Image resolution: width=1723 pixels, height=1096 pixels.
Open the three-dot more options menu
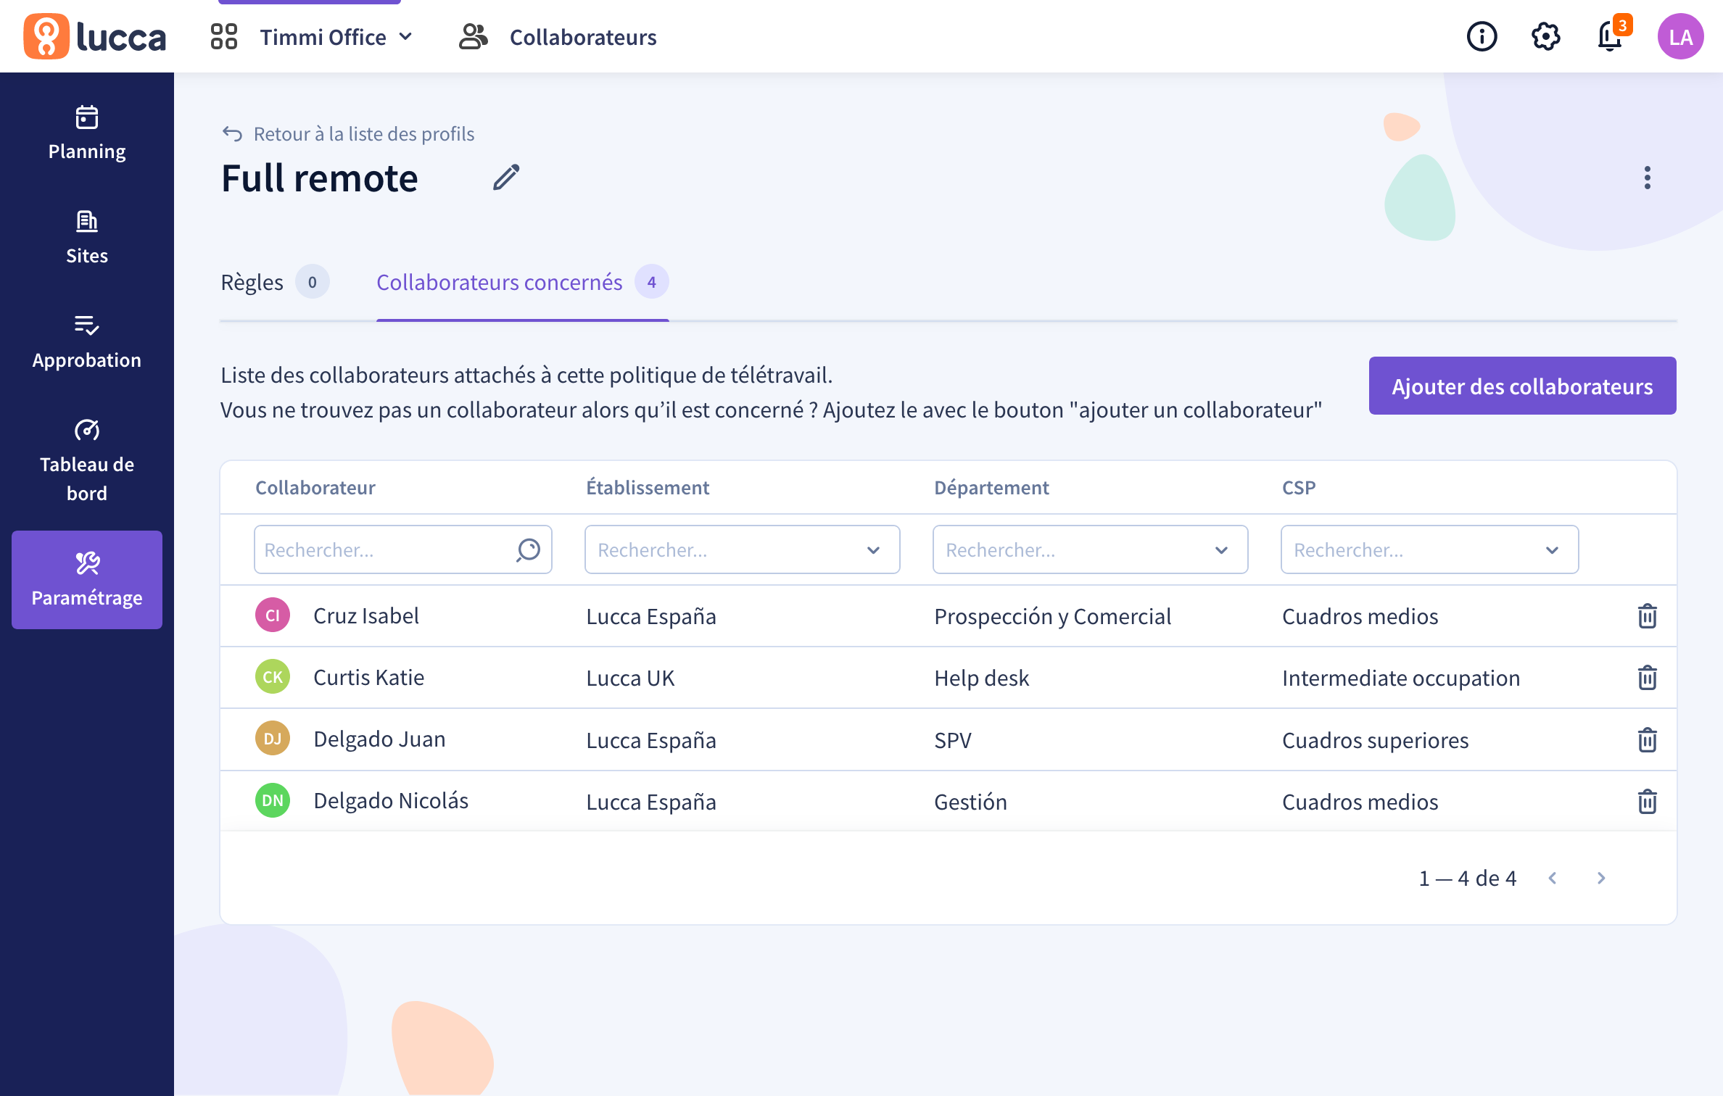click(x=1648, y=178)
